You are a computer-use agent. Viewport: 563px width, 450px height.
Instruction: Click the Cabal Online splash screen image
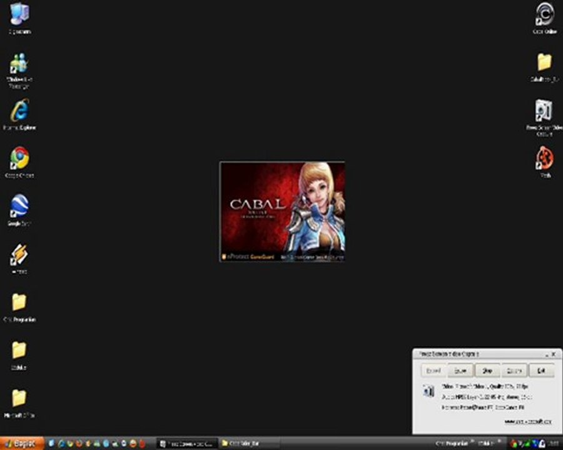pos(282,211)
